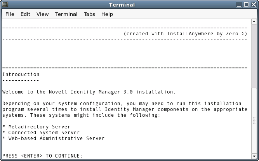Open the terminal window menu icon

5,5
